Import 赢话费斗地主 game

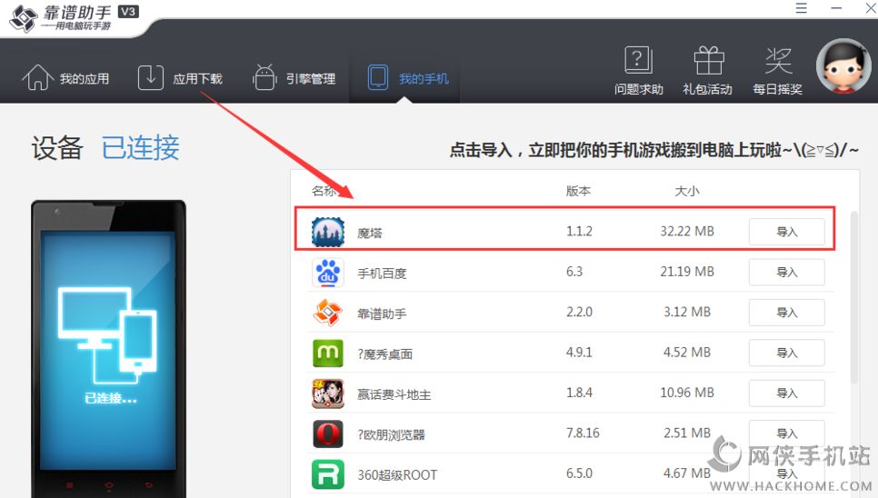coord(786,393)
